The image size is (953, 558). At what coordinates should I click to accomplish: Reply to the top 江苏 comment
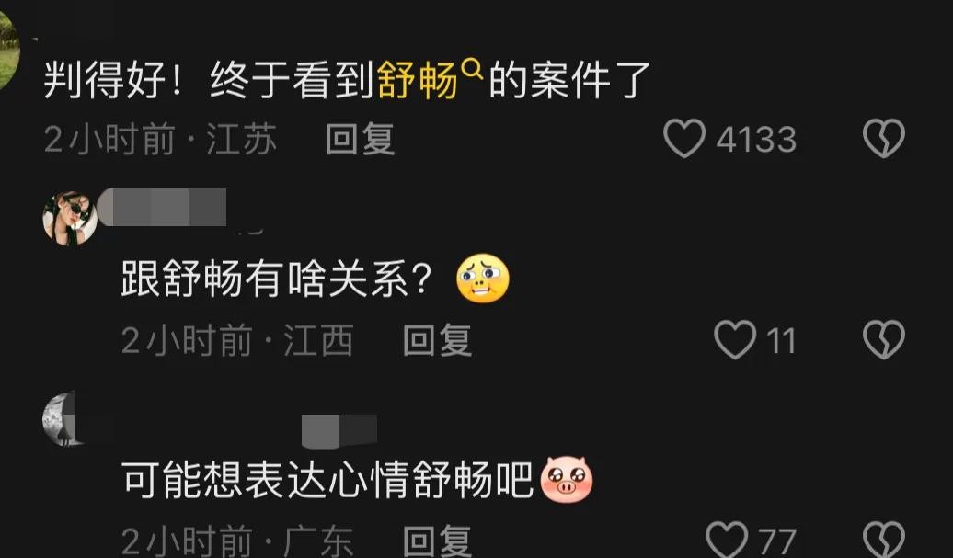tap(361, 139)
